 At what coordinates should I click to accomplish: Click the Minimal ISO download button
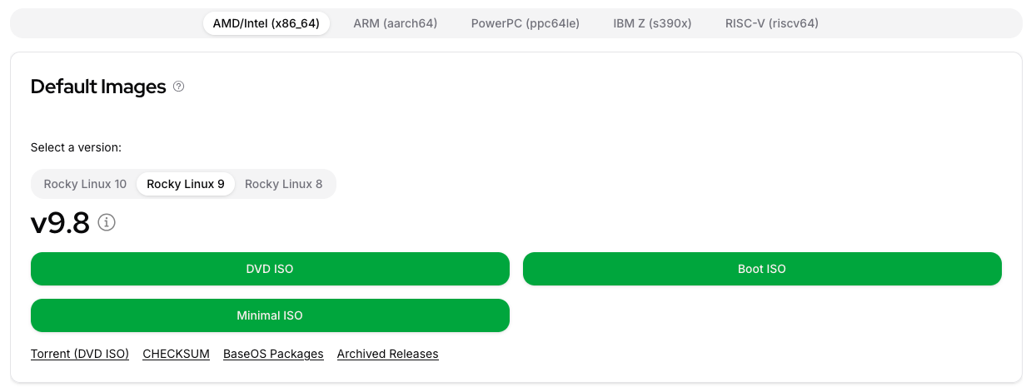click(270, 315)
